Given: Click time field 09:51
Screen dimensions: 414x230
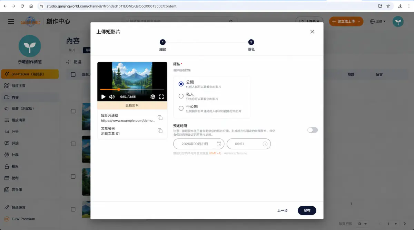Looking at the screenshot, I should [x=249, y=144].
